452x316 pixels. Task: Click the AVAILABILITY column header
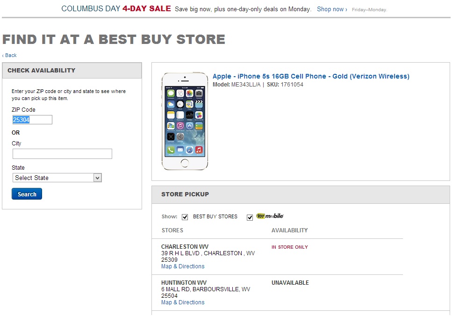point(289,230)
